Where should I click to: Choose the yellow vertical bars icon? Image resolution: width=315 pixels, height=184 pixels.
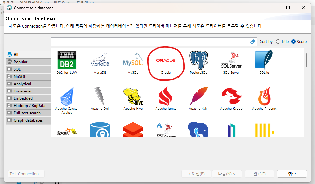pyautogui.click(x=264, y=130)
